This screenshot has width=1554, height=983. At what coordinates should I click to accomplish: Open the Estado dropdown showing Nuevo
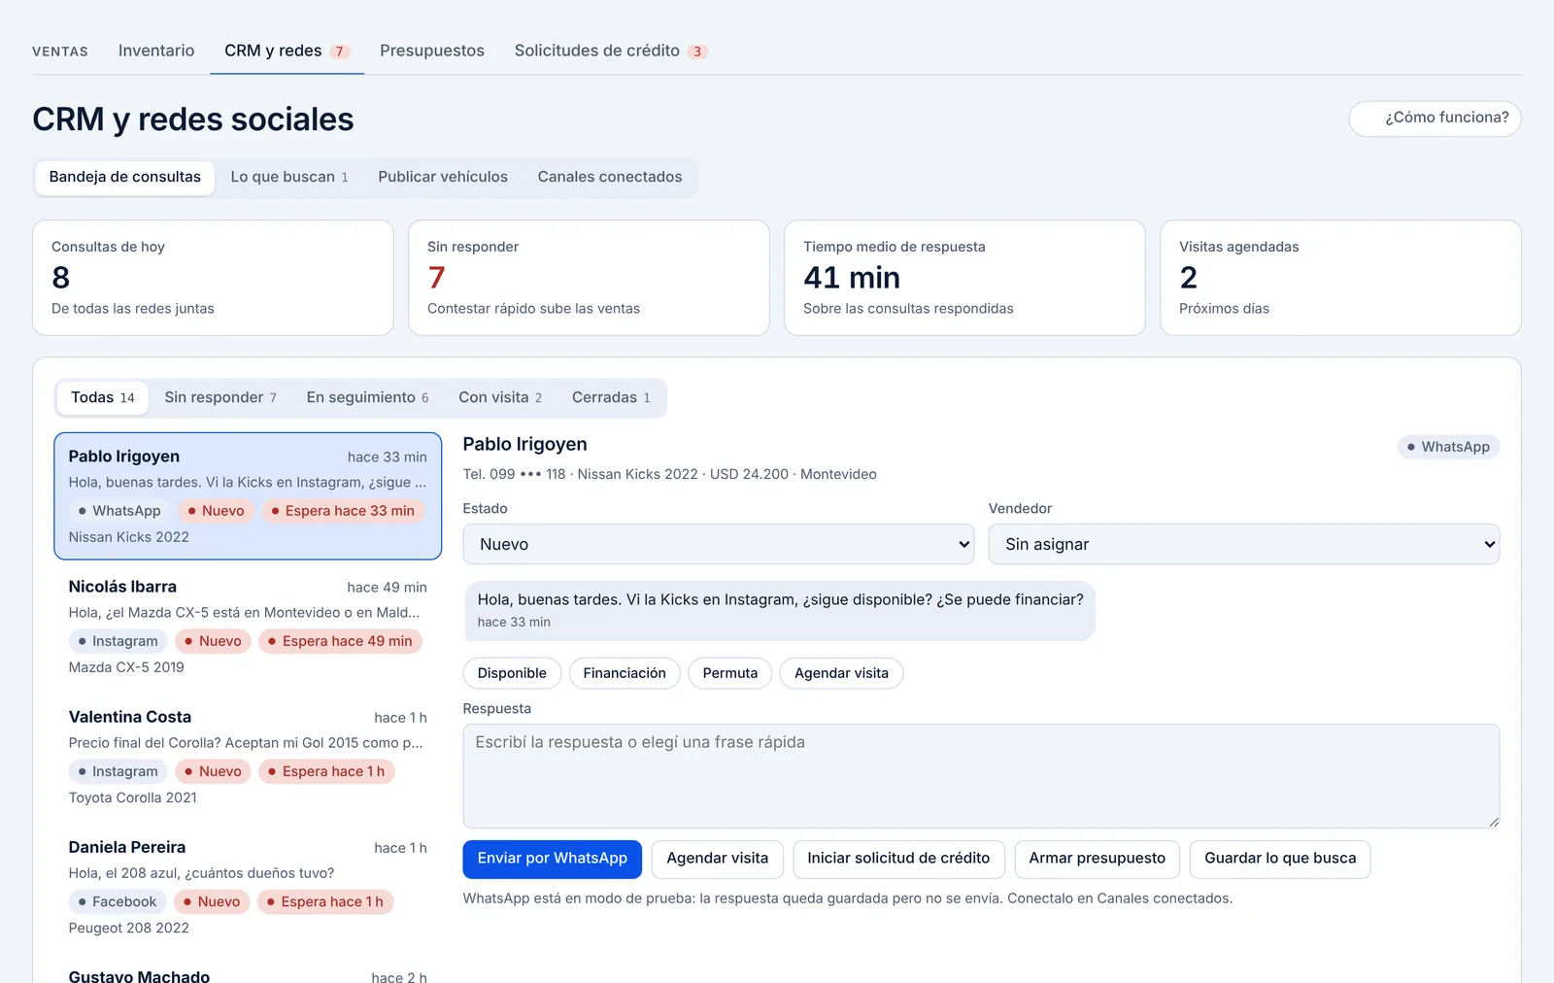(719, 544)
